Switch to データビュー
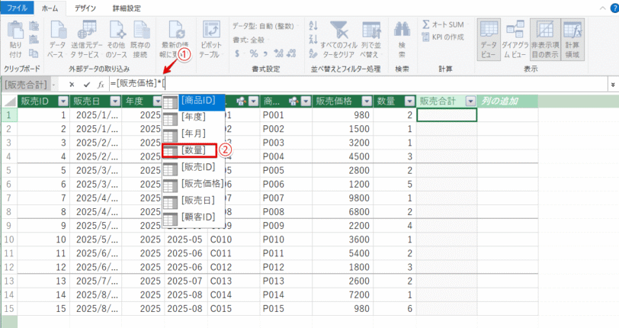Viewport: 619px width, 328px height. 489,40
